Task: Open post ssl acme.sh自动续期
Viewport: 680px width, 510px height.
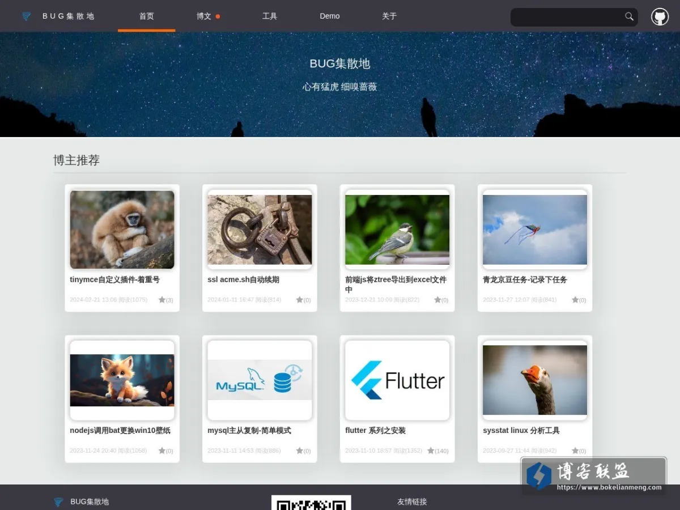Action: [243, 279]
